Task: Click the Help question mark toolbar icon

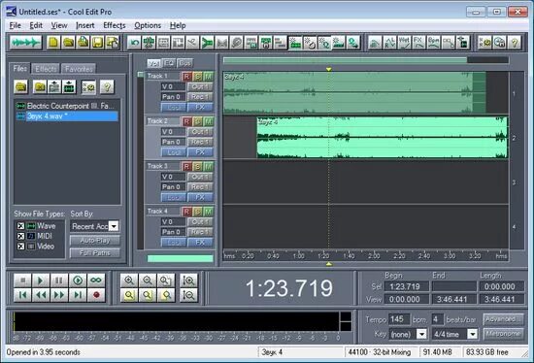Action: point(514,43)
